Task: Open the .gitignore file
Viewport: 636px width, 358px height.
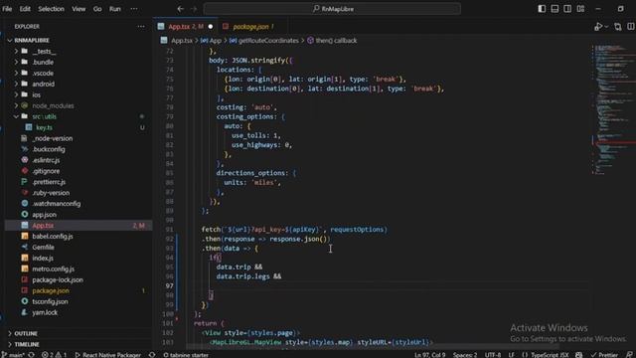Action: pos(46,171)
